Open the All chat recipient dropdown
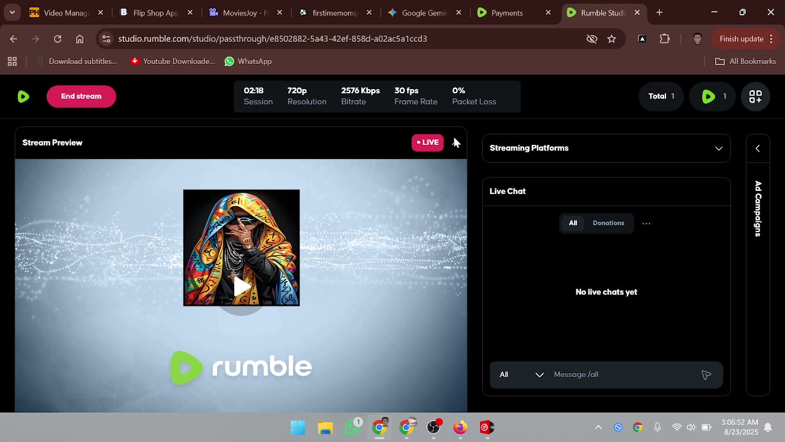785x442 pixels. (x=521, y=374)
